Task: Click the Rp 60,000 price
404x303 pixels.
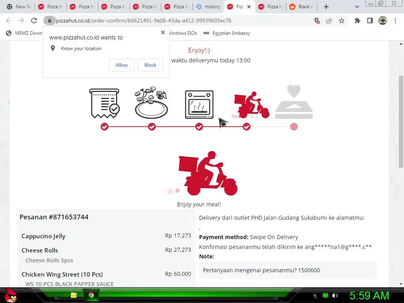Action: point(178,274)
